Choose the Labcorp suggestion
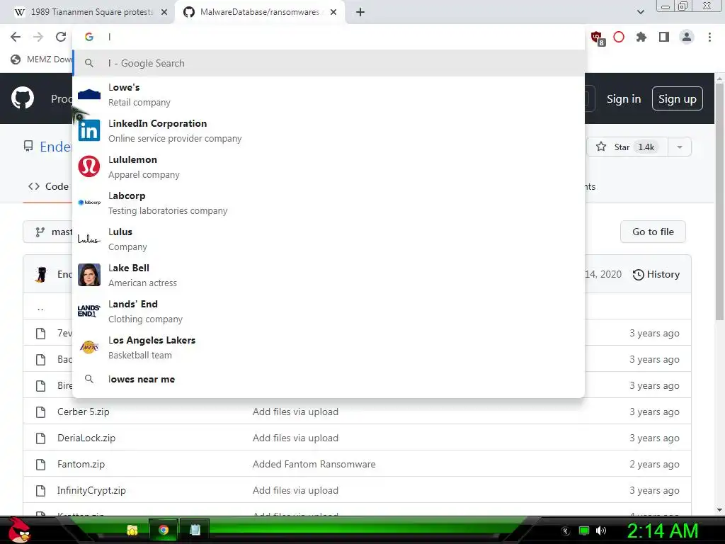 click(x=329, y=203)
